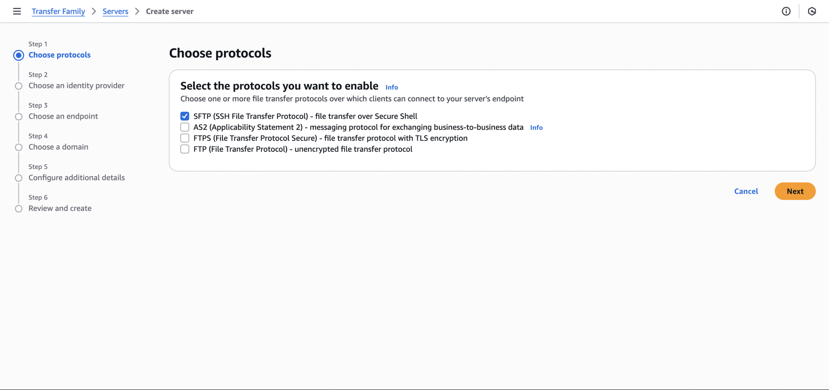This screenshot has width=829, height=390.
Task: Enable the FTPS protocol checkbox
Action: 185,138
